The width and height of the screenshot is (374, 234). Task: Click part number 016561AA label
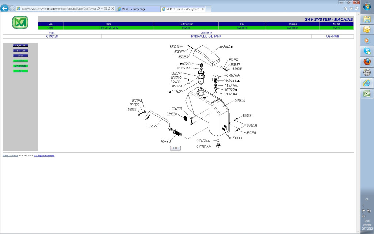230,81
